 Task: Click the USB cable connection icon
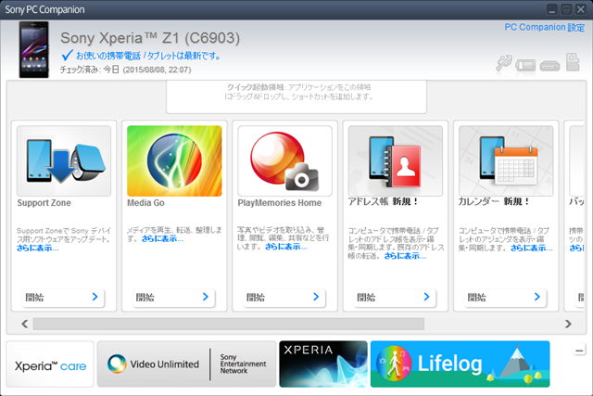coord(504,63)
